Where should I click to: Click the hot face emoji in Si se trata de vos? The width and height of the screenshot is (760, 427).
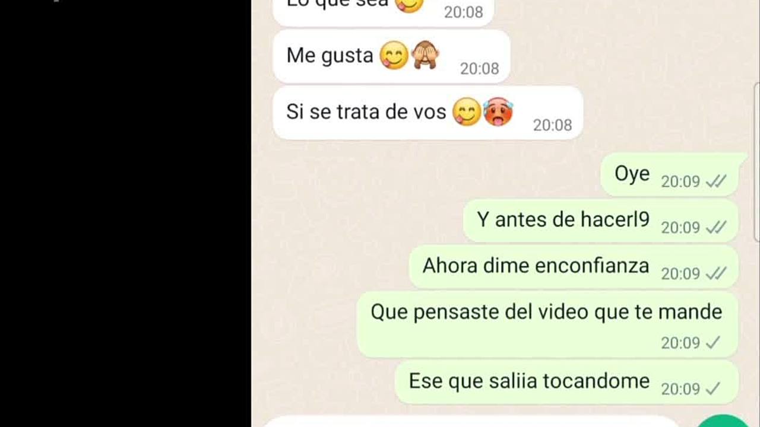(498, 112)
